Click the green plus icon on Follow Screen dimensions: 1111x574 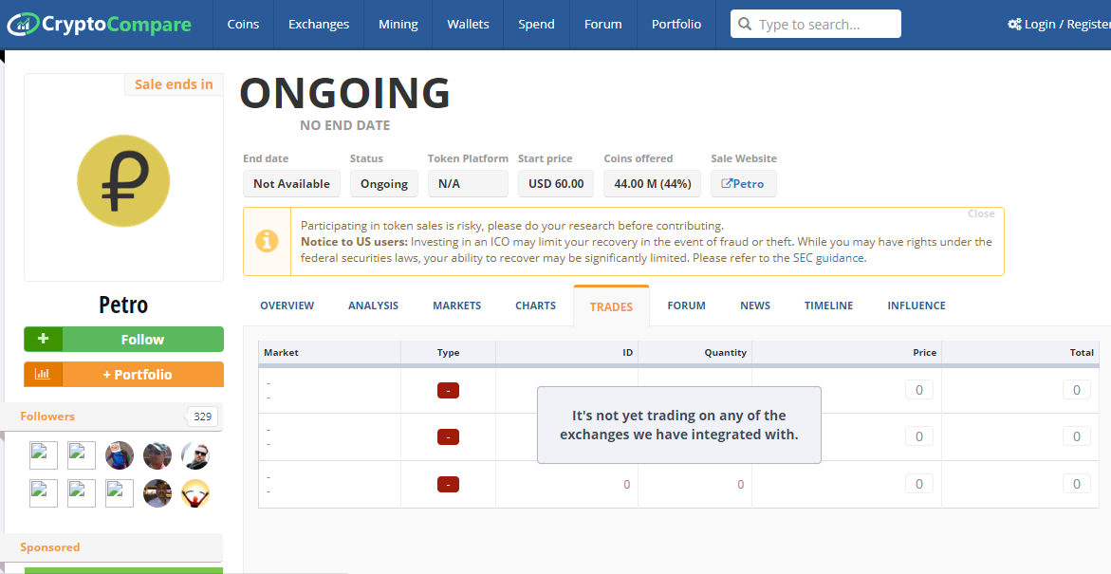click(44, 339)
